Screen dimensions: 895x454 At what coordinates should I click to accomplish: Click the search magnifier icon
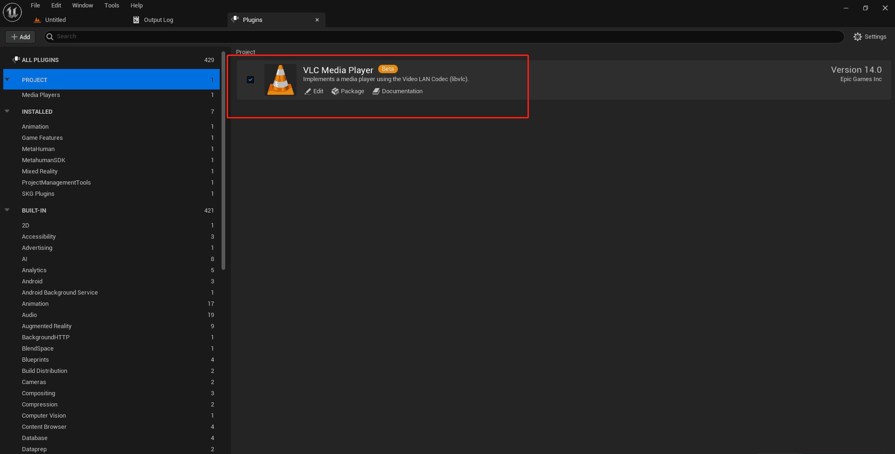50,36
